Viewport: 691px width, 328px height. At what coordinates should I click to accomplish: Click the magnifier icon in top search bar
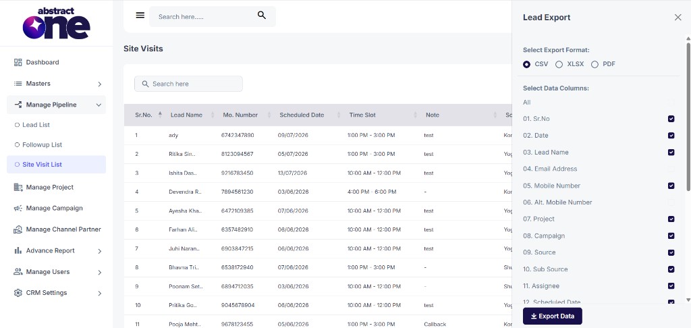(x=262, y=16)
